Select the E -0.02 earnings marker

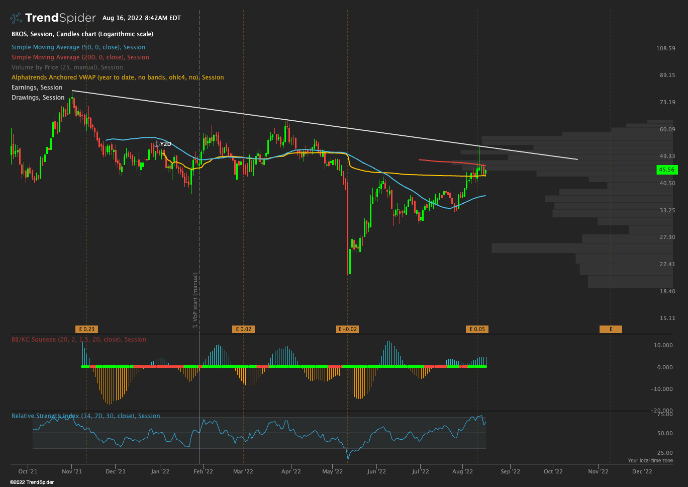[x=348, y=329]
